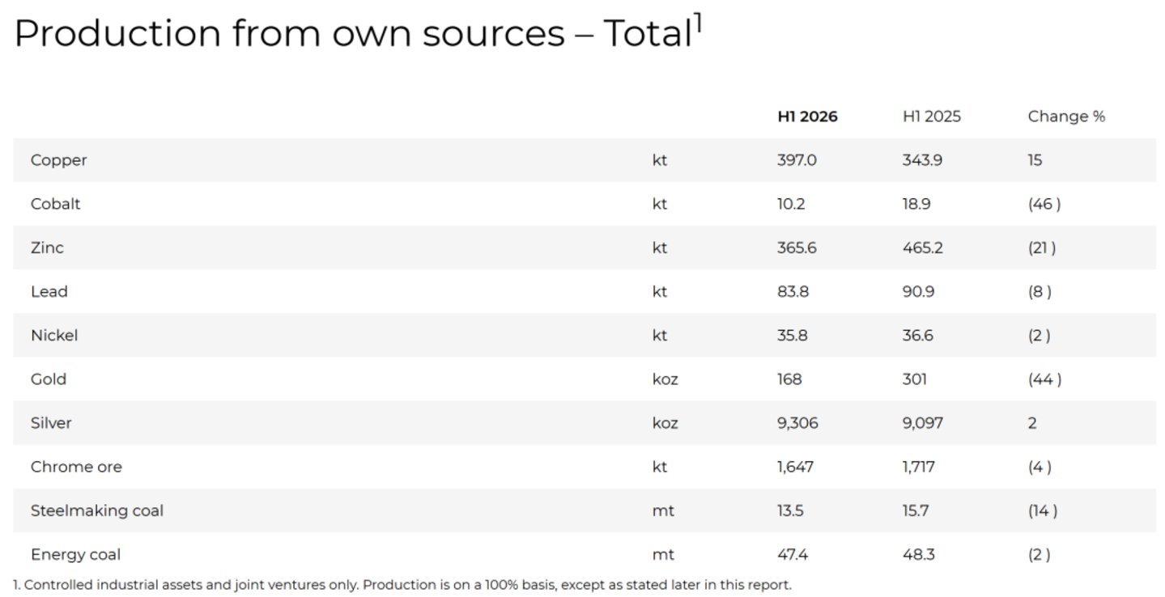Select the H1 2026 column header
1165x597 pixels.
pyautogui.click(x=807, y=116)
